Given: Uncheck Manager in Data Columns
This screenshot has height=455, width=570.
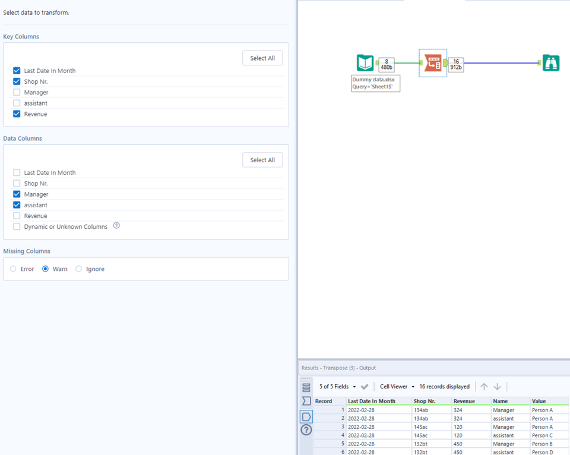Looking at the screenshot, I should (x=17, y=194).
